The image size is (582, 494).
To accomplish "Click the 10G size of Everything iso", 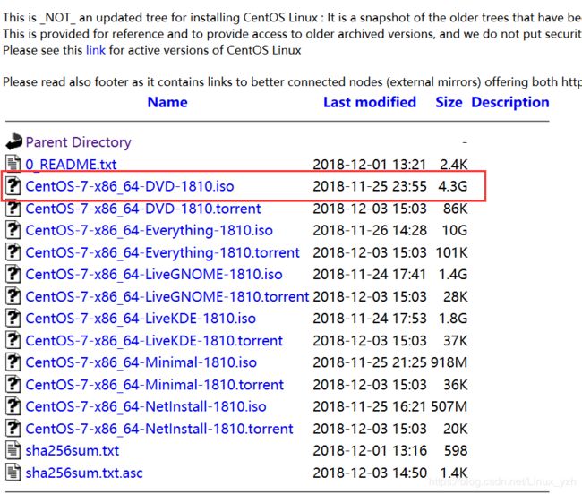I will (455, 230).
